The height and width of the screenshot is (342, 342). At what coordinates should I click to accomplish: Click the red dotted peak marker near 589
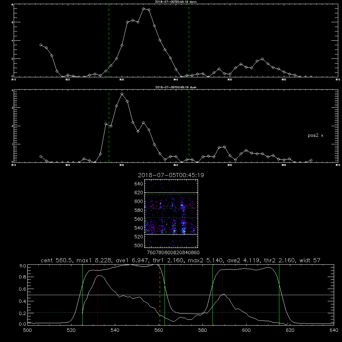[x=223, y=294]
